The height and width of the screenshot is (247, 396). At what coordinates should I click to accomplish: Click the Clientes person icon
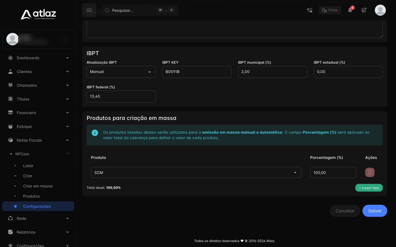[10, 71]
